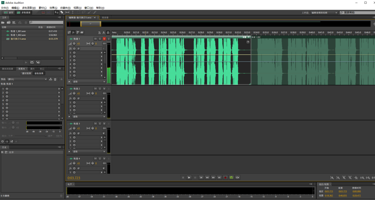Switch to Waveform (波形) view
375x200 pixels.
click(8, 12)
